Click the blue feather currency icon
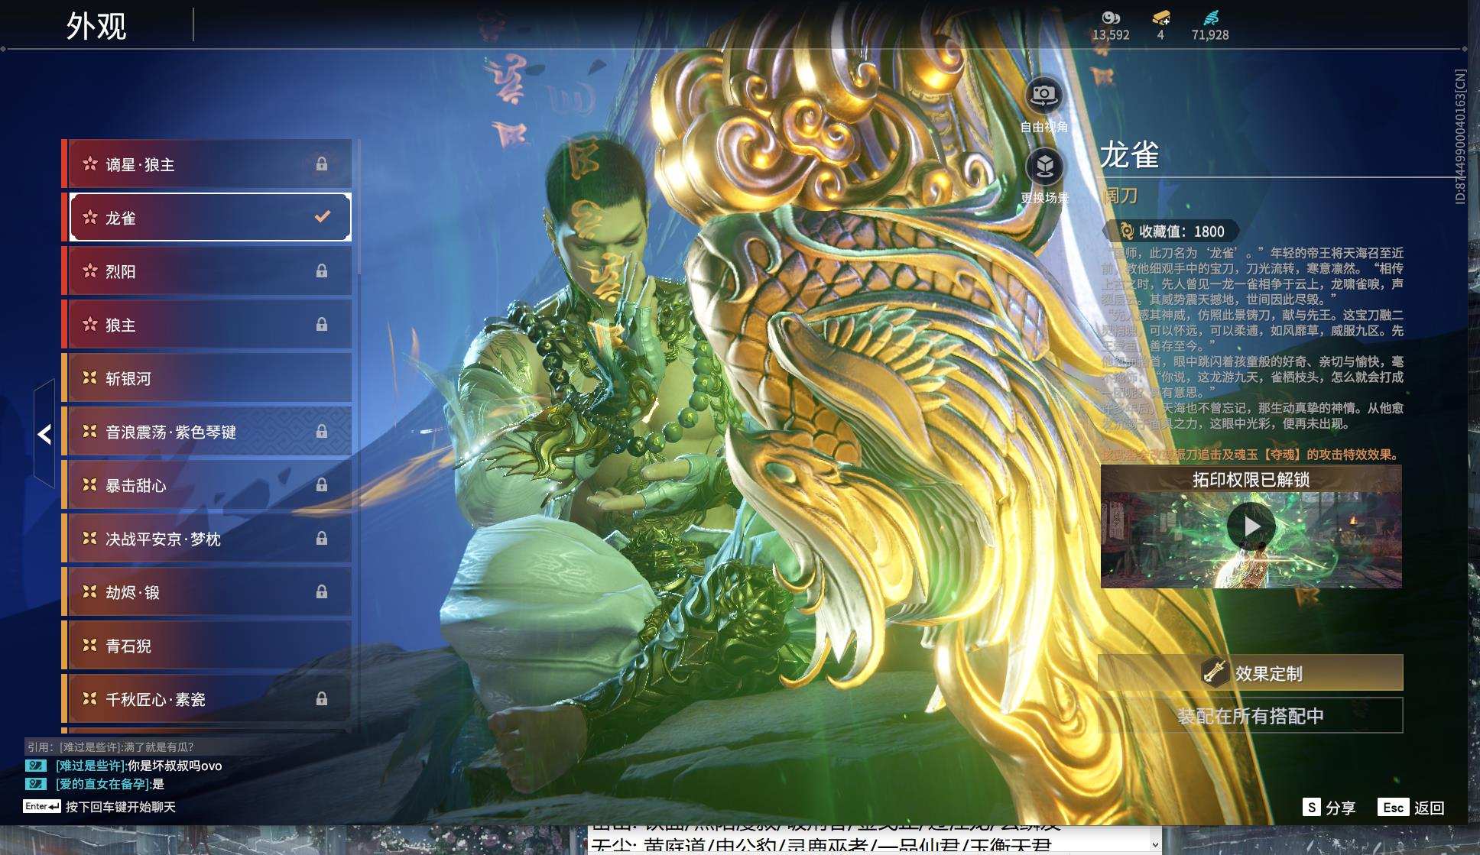Viewport: 1480px width, 855px height. (x=1210, y=18)
